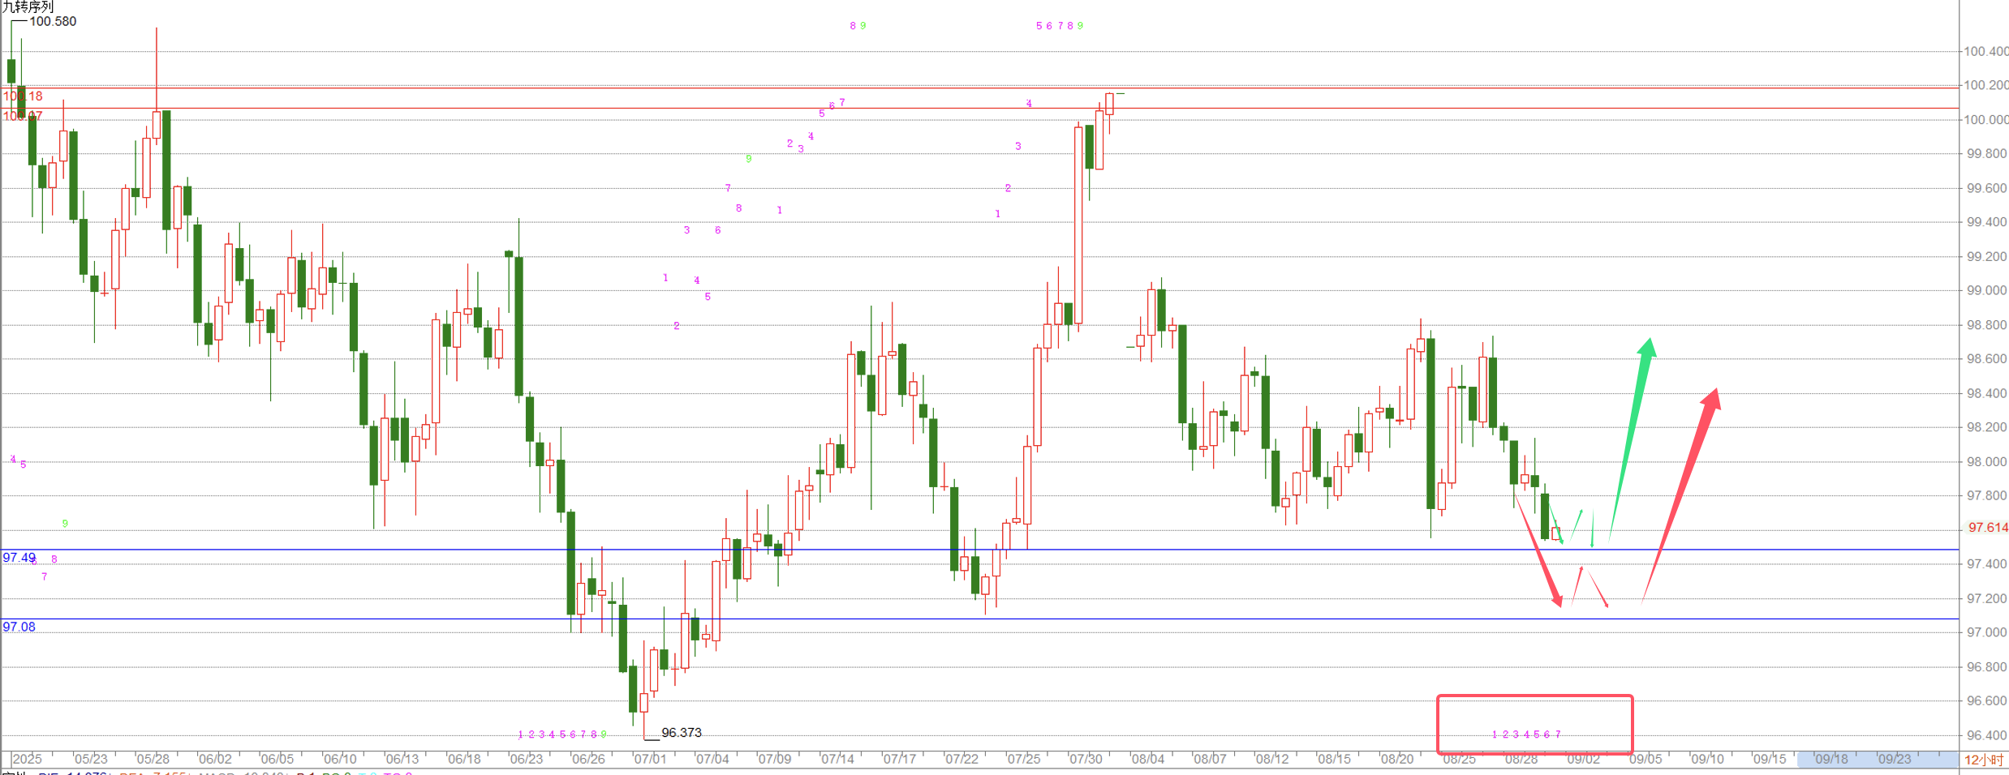
Task: Click the 07/01 date on time axis
Action: 650,760
